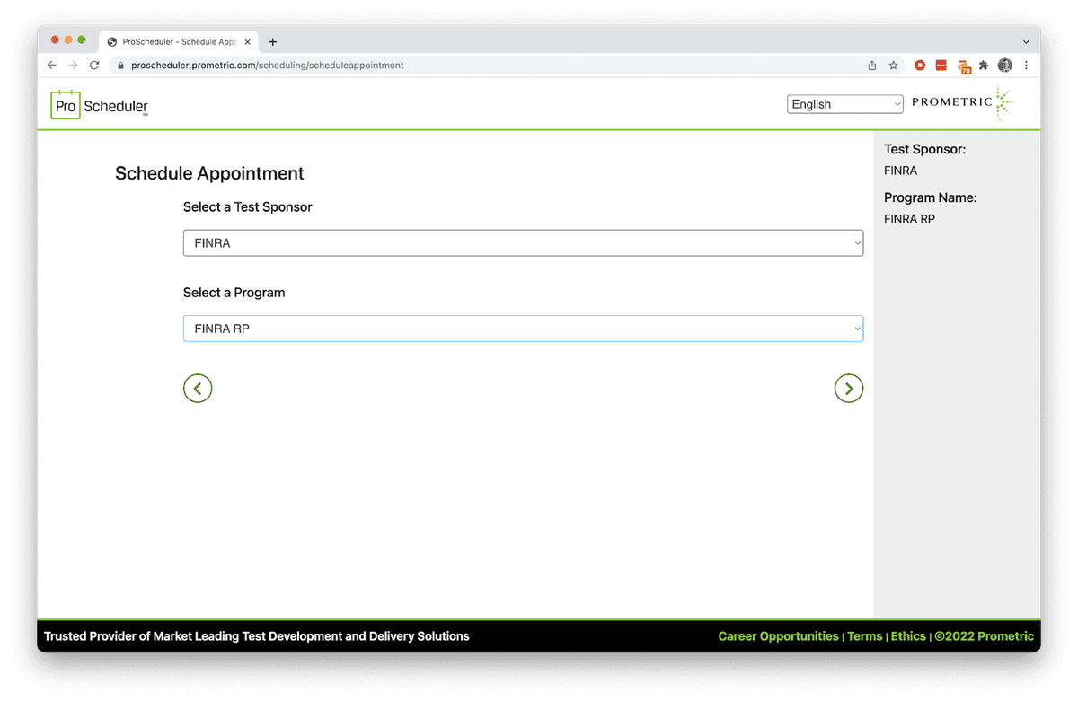1078x701 pixels.
Task: Click the share page icon in address bar
Action: point(871,66)
